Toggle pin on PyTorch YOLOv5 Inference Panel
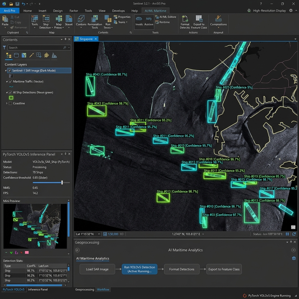Image resolution: width=299 pixels, height=299 pixels. click(x=65, y=154)
